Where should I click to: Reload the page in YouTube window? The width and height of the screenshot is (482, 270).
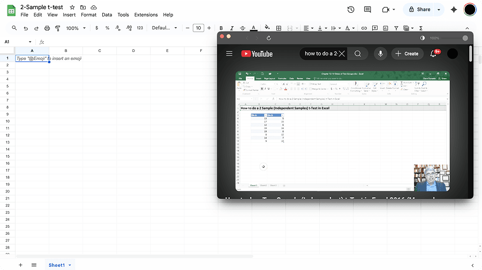coord(269,38)
